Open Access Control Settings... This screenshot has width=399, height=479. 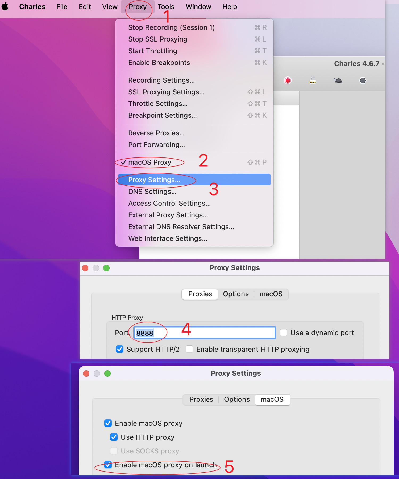(x=194, y=203)
